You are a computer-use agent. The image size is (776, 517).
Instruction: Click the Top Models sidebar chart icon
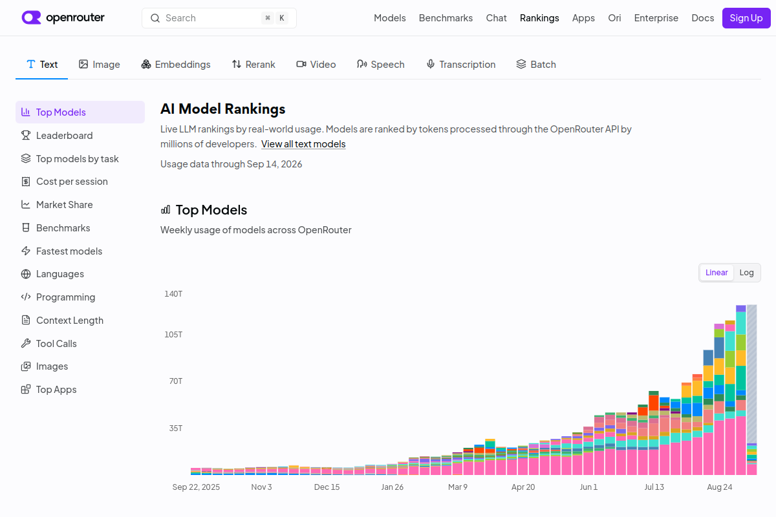tap(26, 112)
